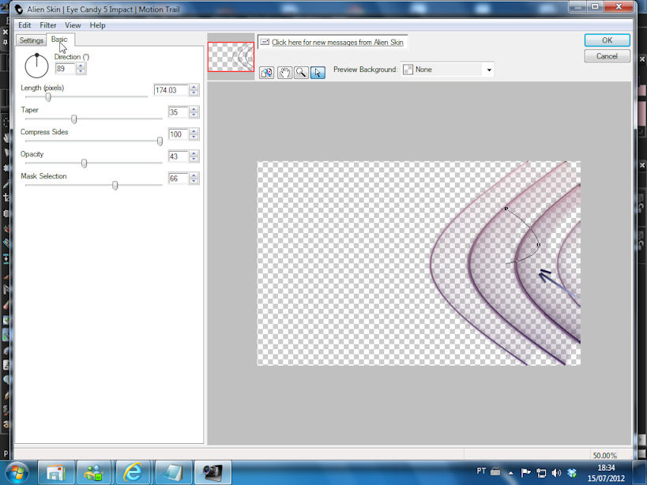Click the Opacity value field
Image resolution: width=647 pixels, height=485 pixels.
[x=178, y=156]
